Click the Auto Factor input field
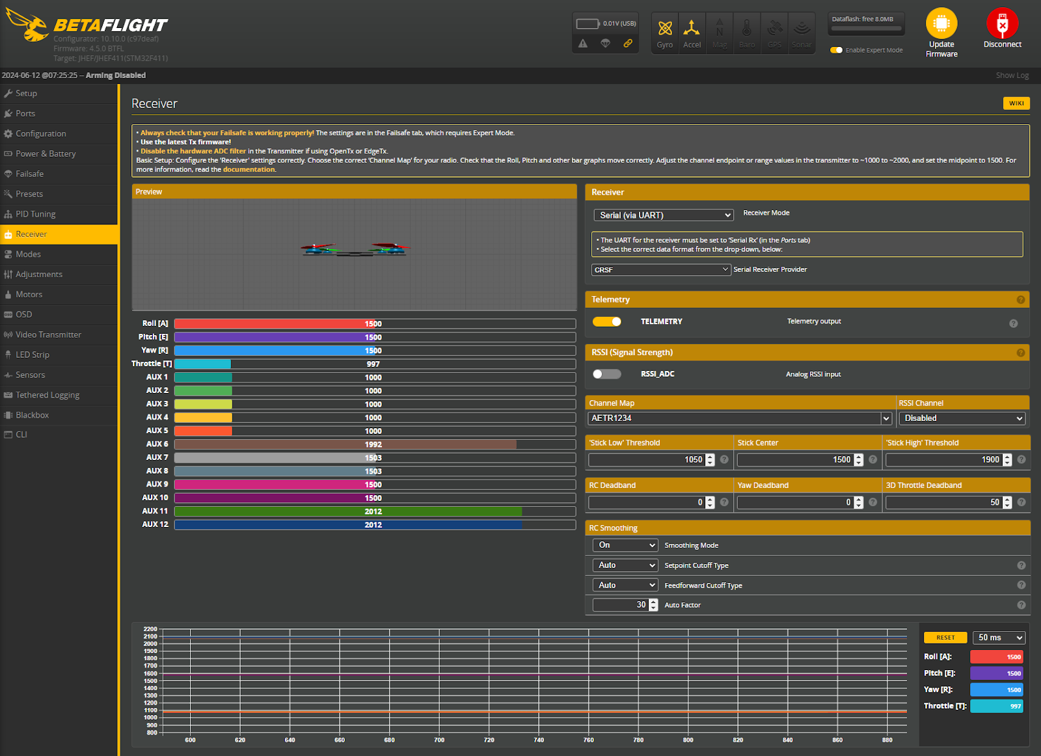This screenshot has width=1041, height=756. click(x=621, y=604)
